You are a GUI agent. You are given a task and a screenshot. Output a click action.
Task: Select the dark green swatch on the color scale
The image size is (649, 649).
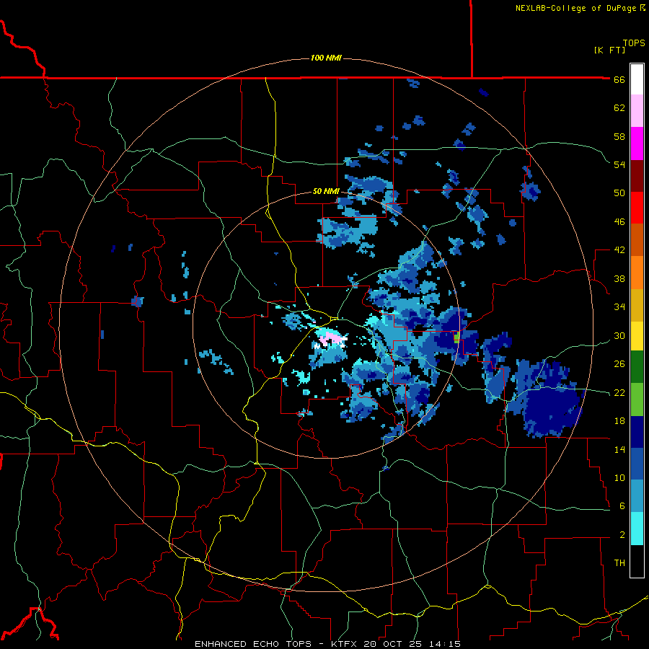(x=637, y=367)
